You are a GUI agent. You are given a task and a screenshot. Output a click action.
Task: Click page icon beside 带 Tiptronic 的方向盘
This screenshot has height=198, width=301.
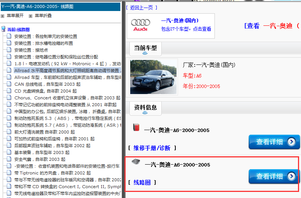pos(9,173)
